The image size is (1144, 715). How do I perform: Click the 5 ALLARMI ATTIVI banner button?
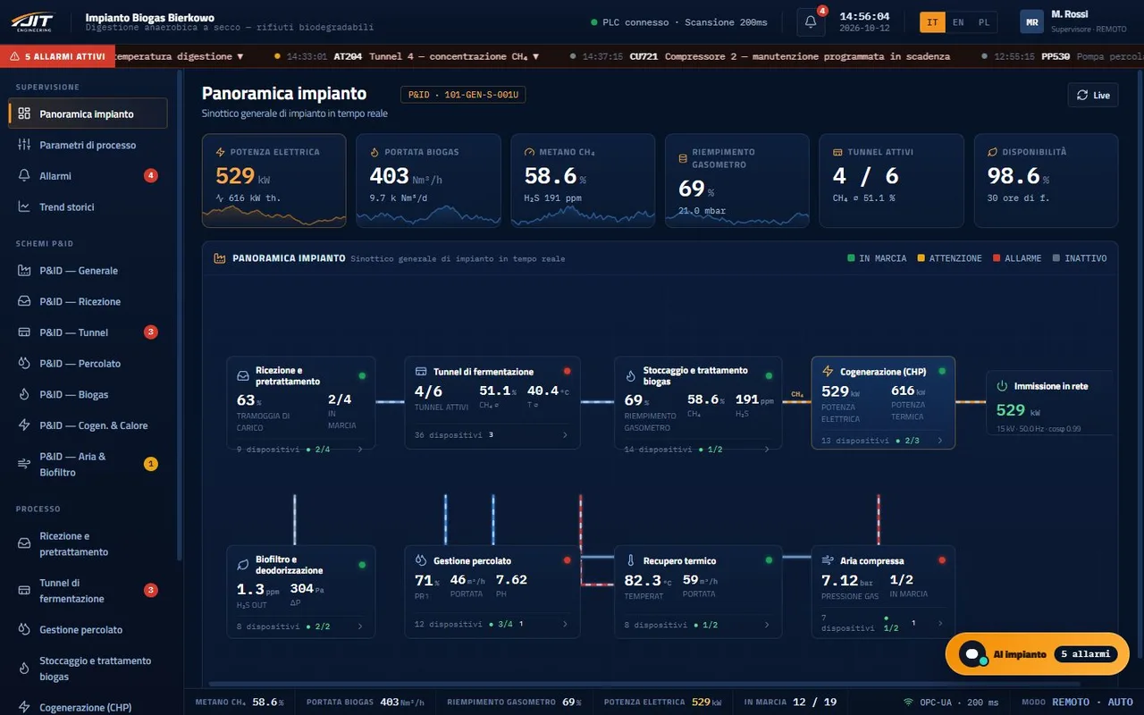tap(57, 56)
